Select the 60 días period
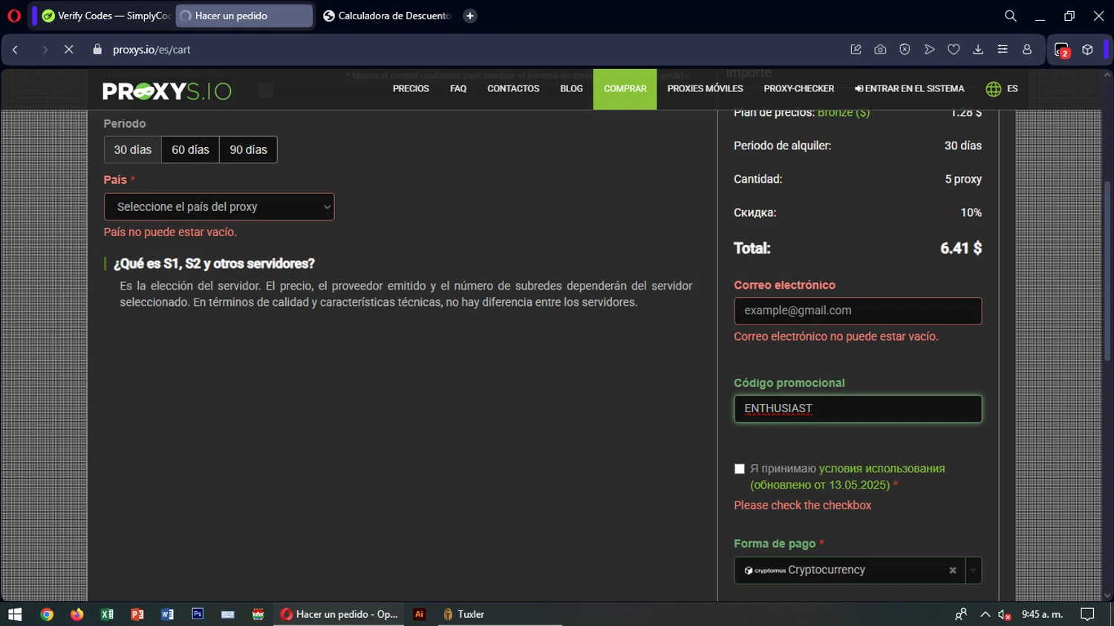 pos(191,150)
